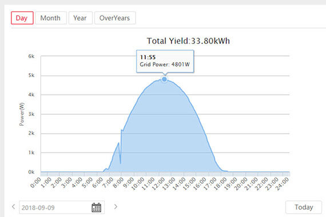The height and width of the screenshot is (217, 326).
Task: Click the 4k y-axis label
Action: coord(31,95)
